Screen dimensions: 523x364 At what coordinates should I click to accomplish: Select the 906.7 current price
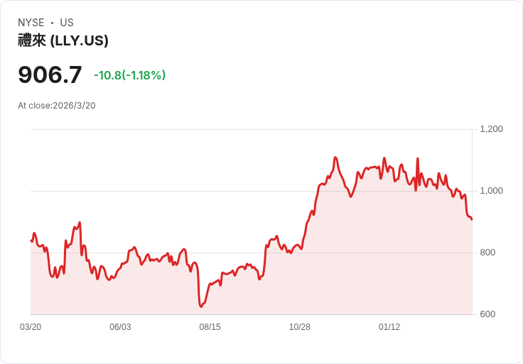pos(50,75)
